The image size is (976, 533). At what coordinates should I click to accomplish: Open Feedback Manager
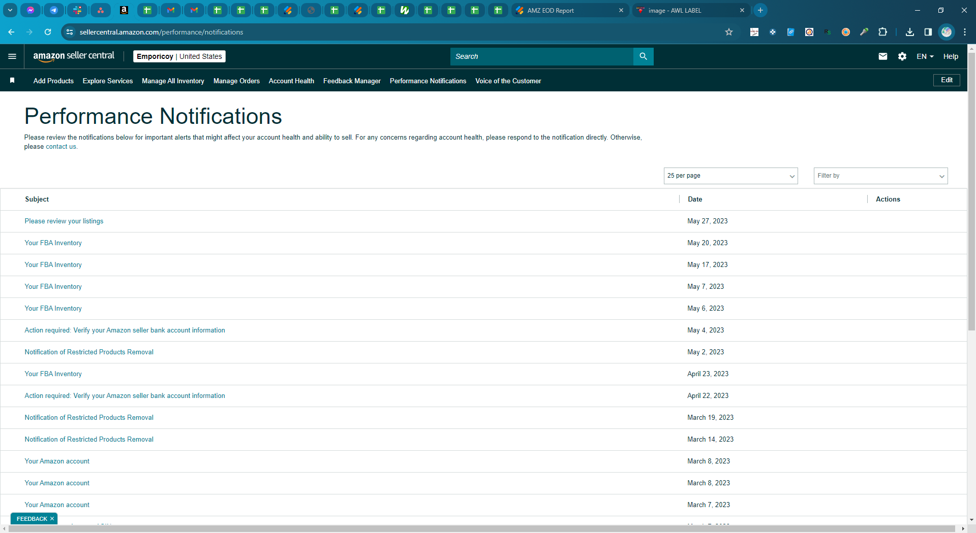352,81
